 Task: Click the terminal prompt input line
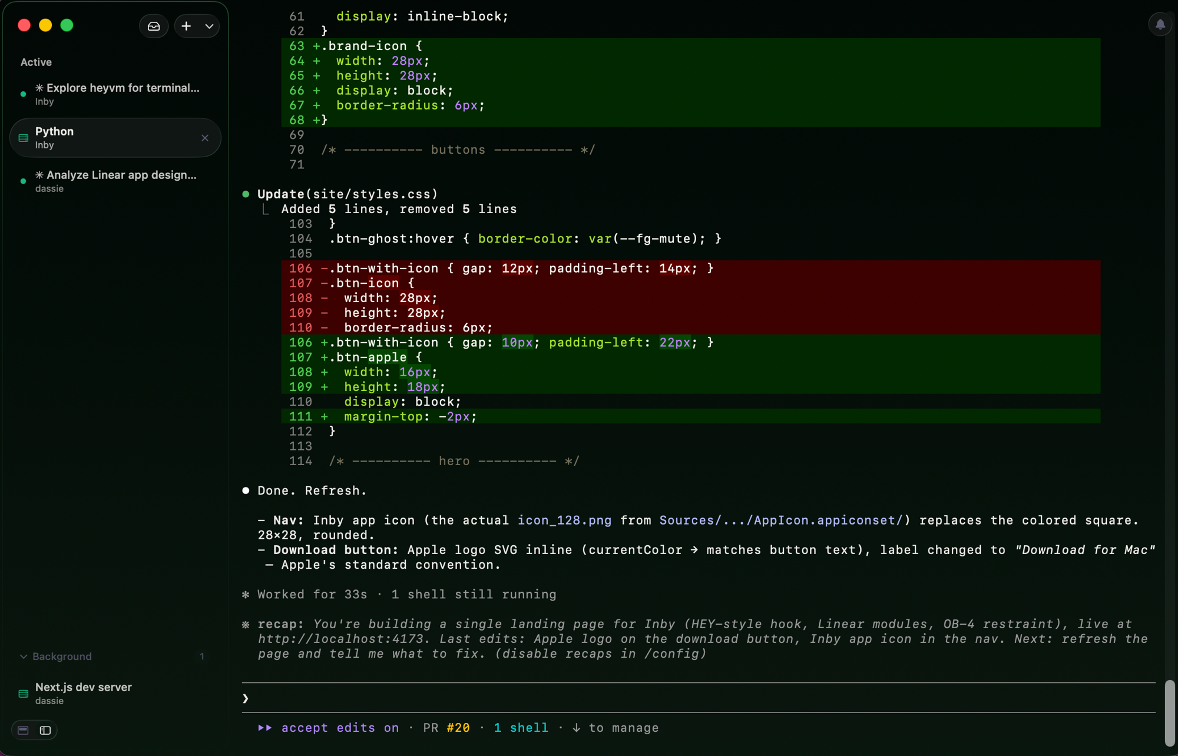click(x=699, y=698)
